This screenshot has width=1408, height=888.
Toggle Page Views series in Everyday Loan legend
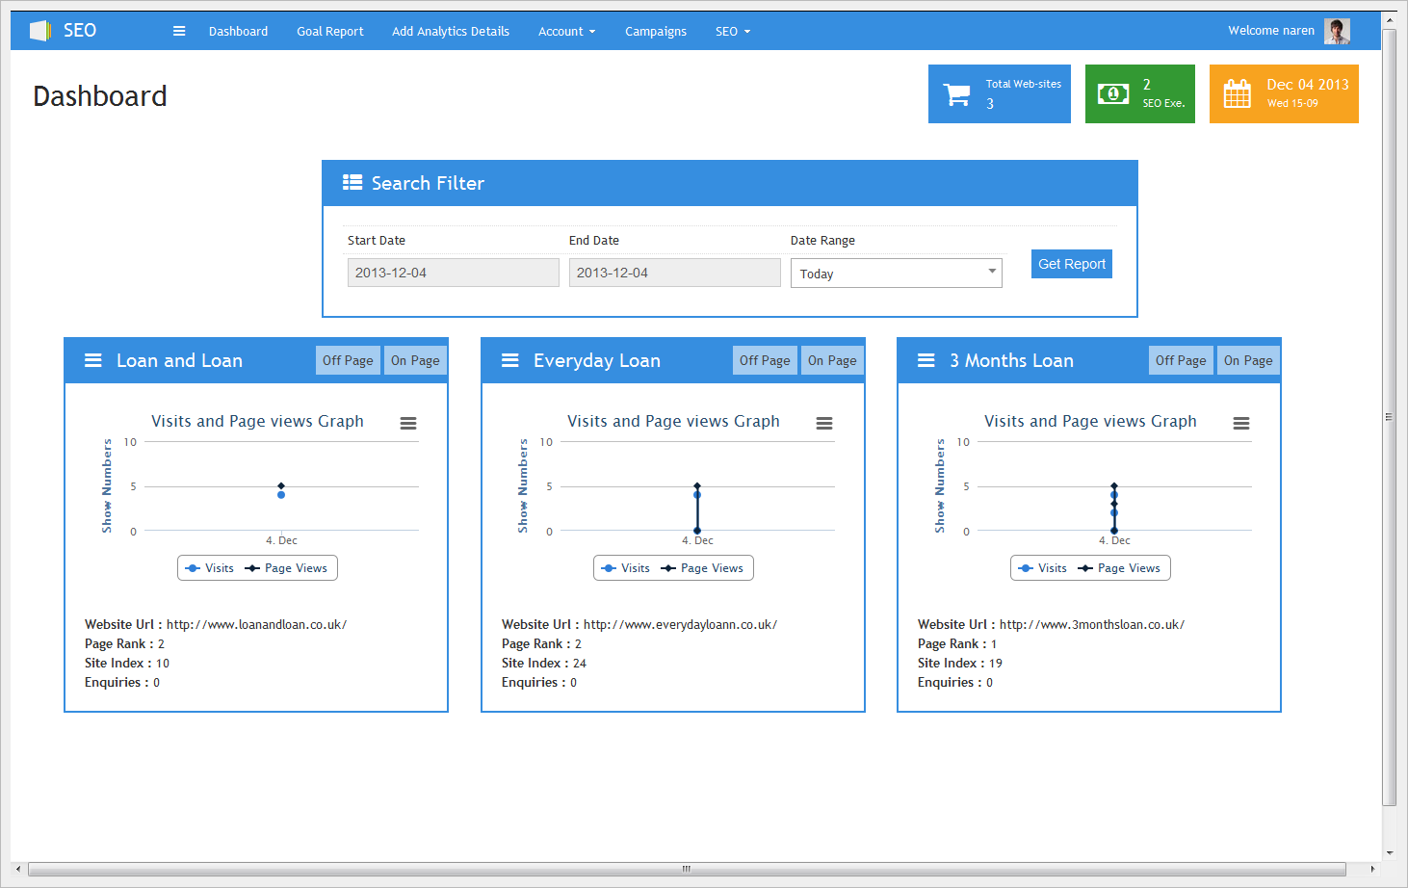702,568
